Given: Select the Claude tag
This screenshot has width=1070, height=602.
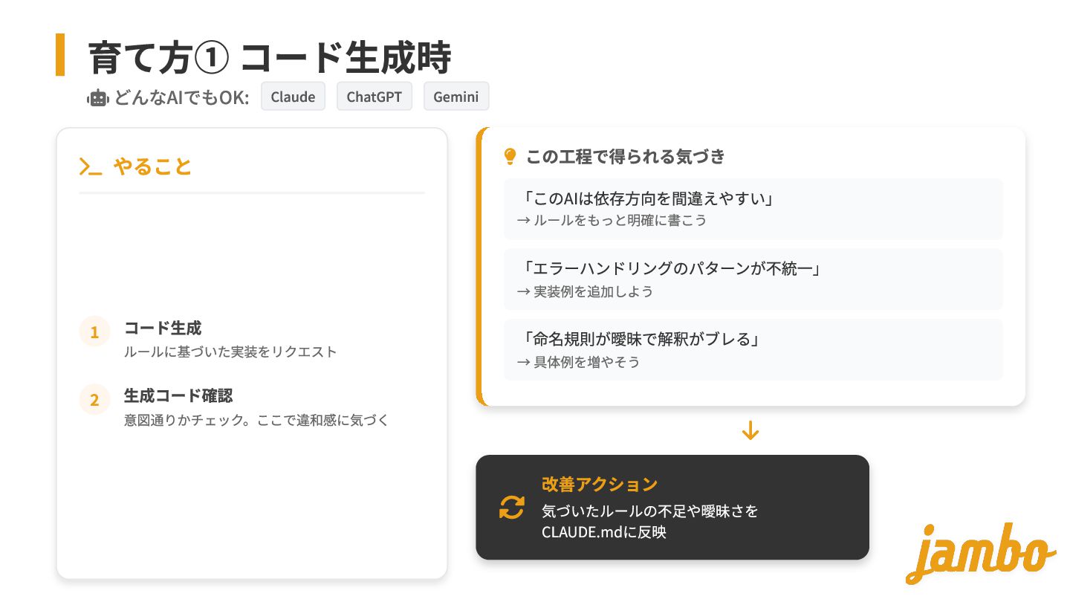Looking at the screenshot, I should [293, 97].
